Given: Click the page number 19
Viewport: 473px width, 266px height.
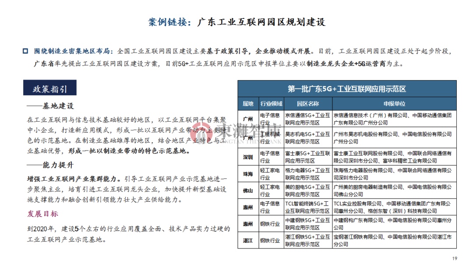Looking at the screenshot, I should click(x=454, y=258).
